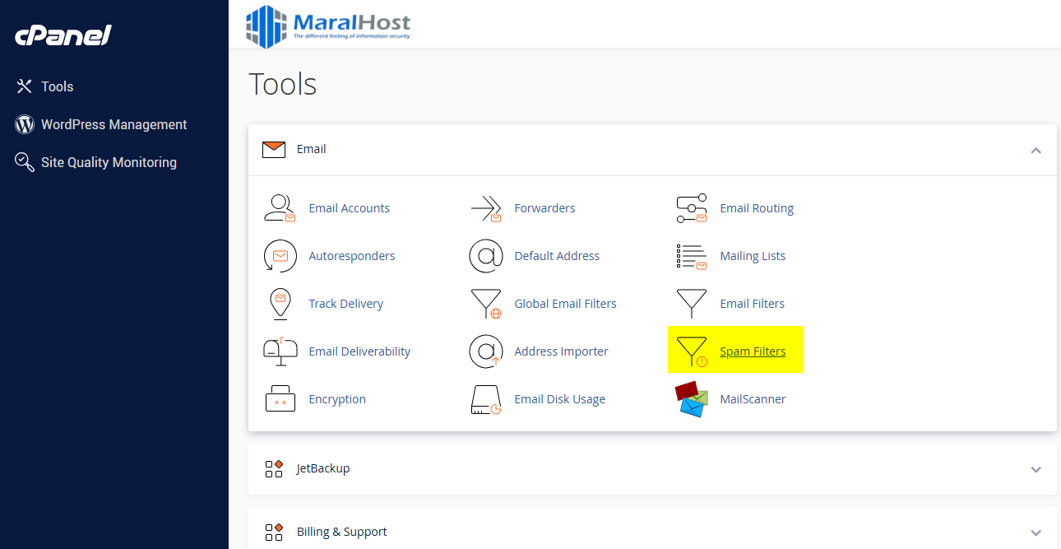Image resolution: width=1061 pixels, height=549 pixels.
Task: Select the Mailing Lists icon
Action: point(752,256)
